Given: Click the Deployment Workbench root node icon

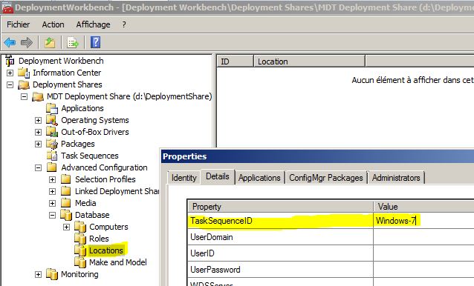Looking at the screenshot, I should tap(10, 61).
